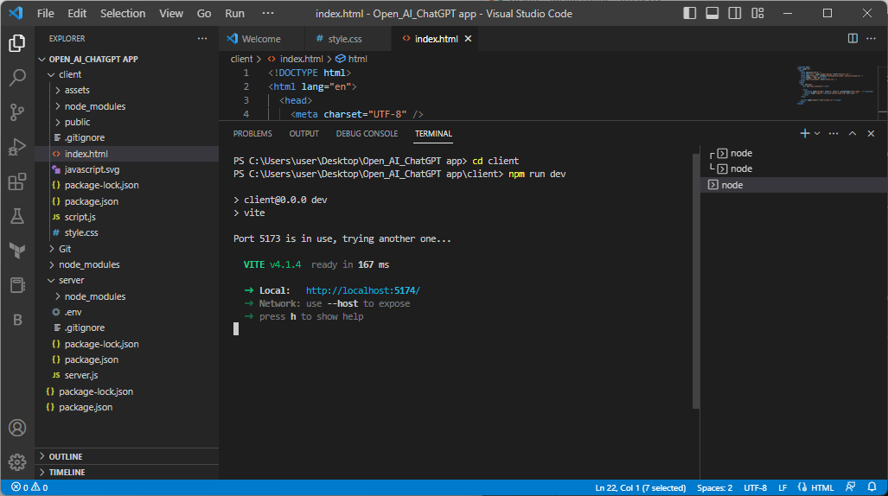Expand the TIMELINE section
The image size is (888, 496).
127,472
